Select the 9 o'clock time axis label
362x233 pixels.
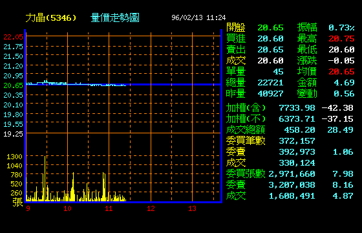point(28,208)
